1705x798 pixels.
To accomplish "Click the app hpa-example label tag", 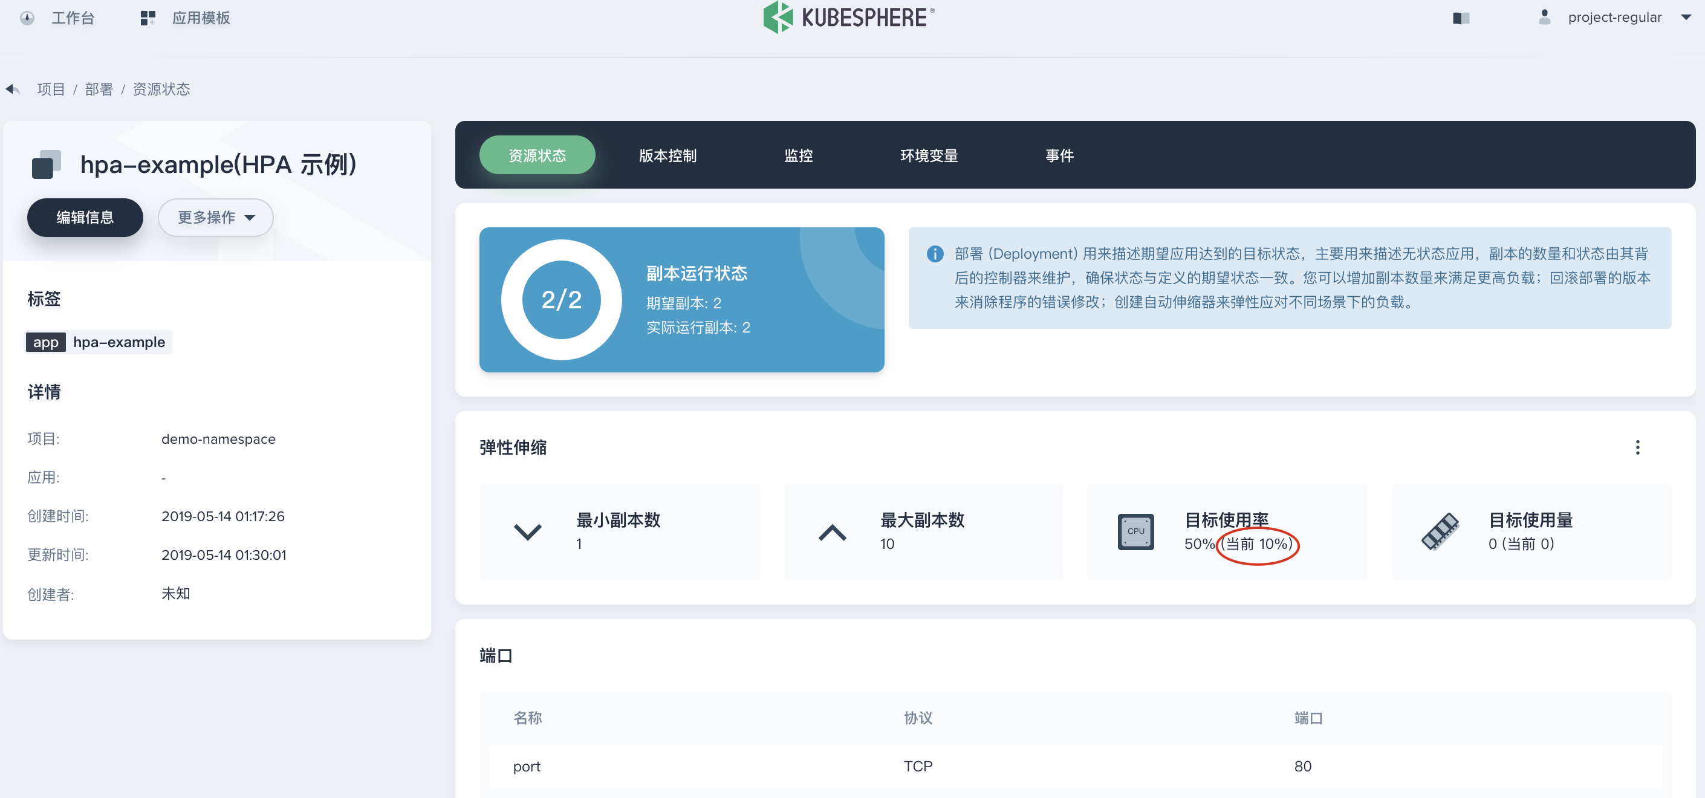I will [99, 342].
